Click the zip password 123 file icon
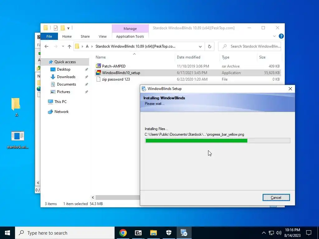 (x=98, y=79)
